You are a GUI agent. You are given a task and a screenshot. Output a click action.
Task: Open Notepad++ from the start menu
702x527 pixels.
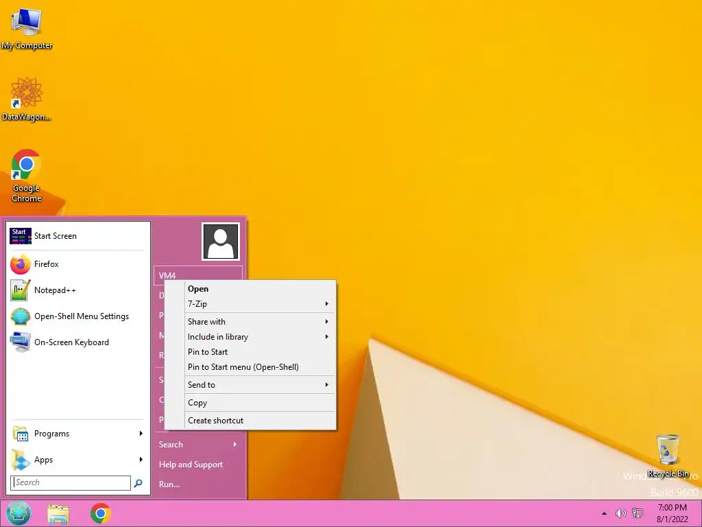[x=77, y=290]
